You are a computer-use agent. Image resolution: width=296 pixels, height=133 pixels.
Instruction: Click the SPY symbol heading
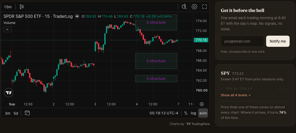coord(225,73)
